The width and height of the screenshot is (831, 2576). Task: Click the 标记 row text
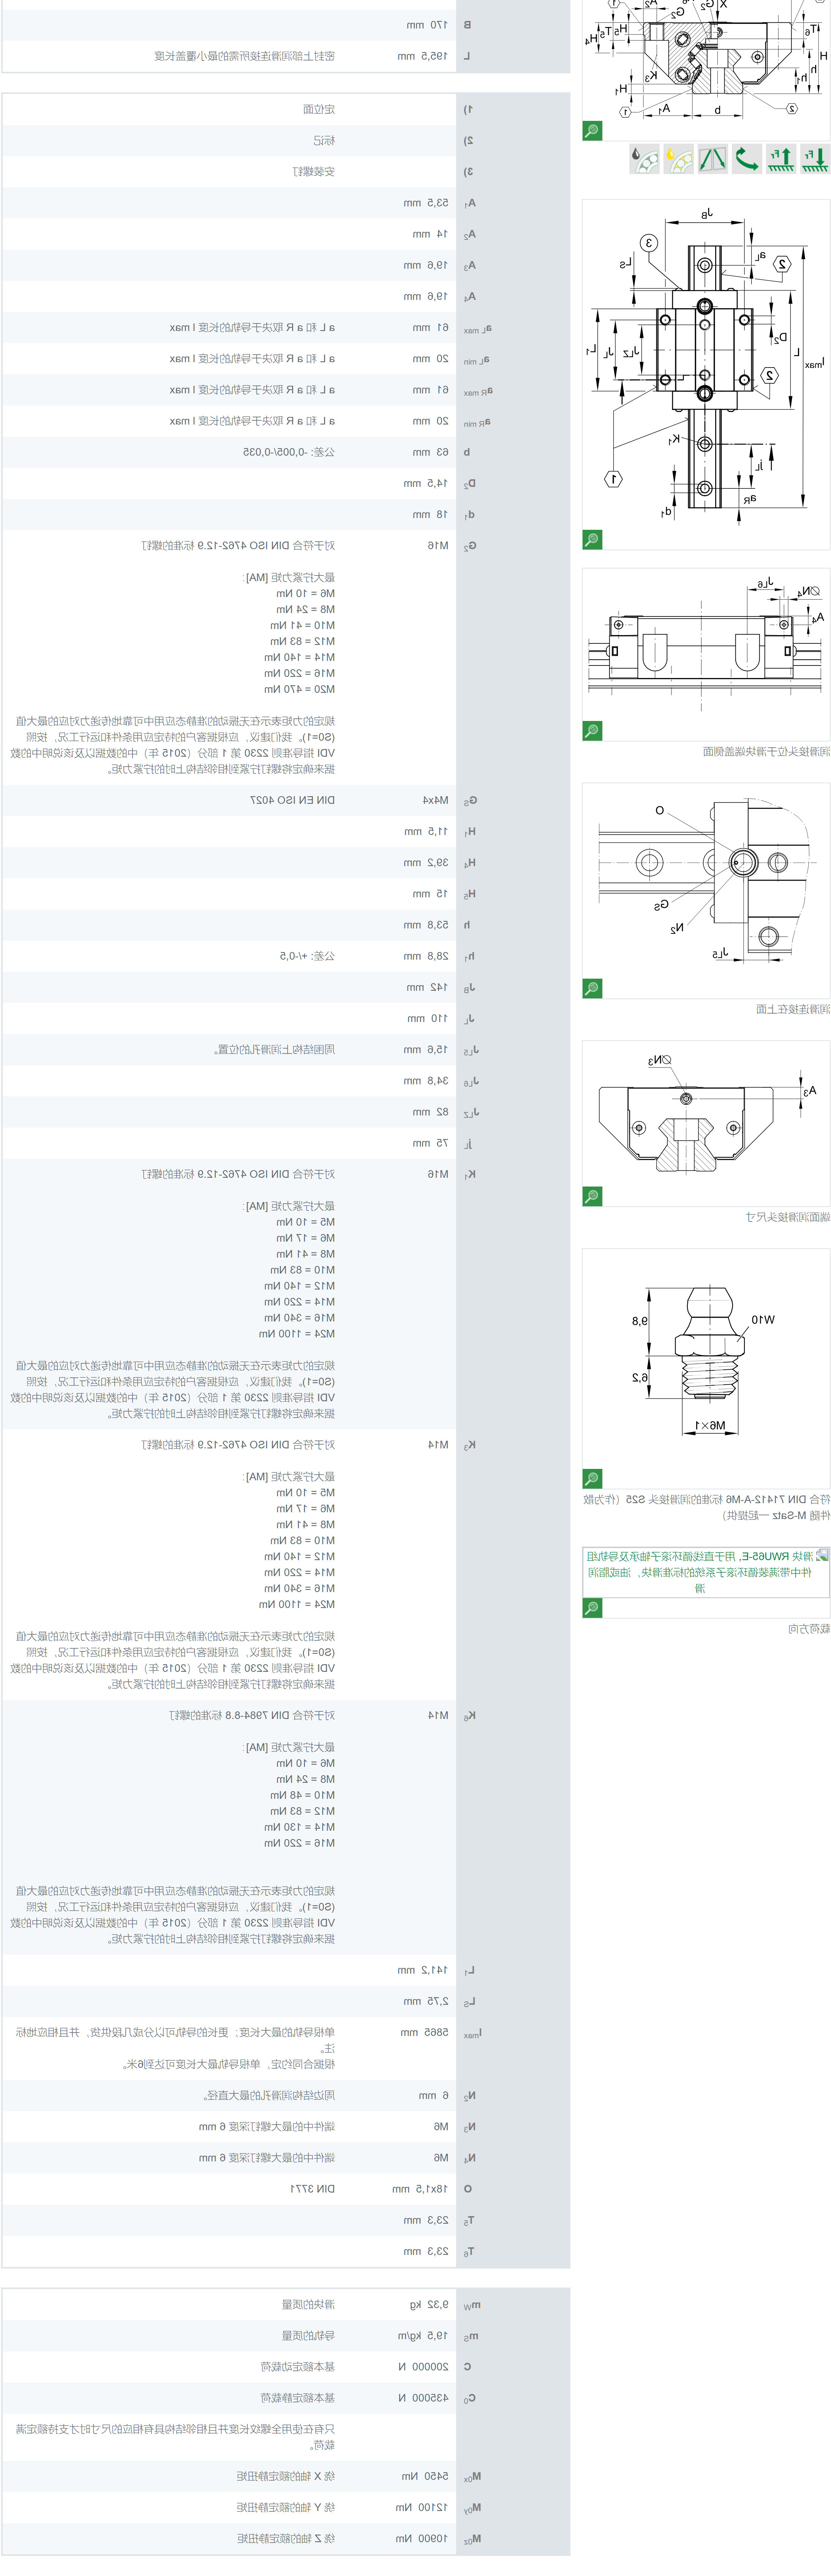325,141
